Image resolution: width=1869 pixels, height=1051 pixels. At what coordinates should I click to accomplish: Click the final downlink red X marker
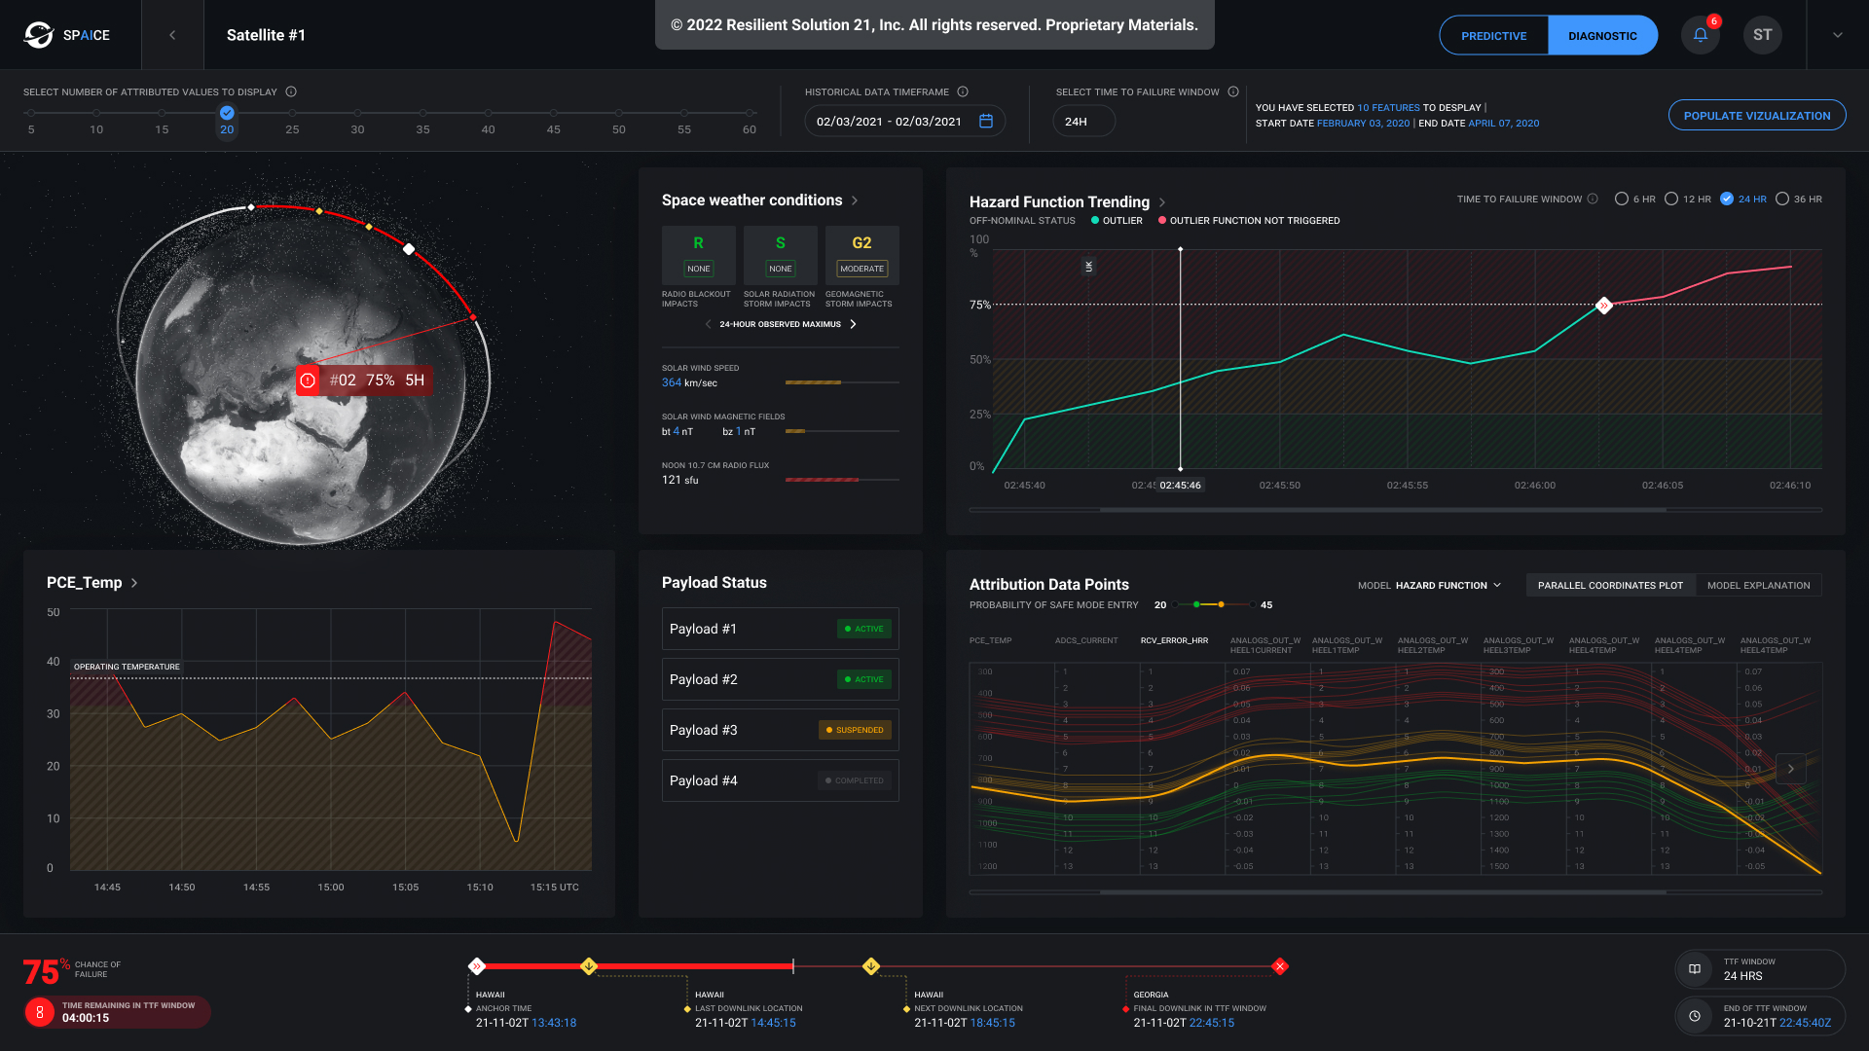(1280, 966)
